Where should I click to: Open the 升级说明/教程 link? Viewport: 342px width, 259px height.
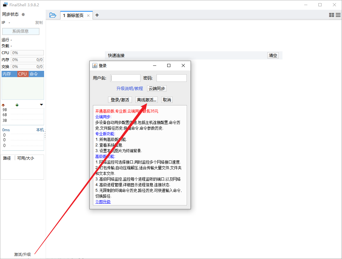pos(130,88)
